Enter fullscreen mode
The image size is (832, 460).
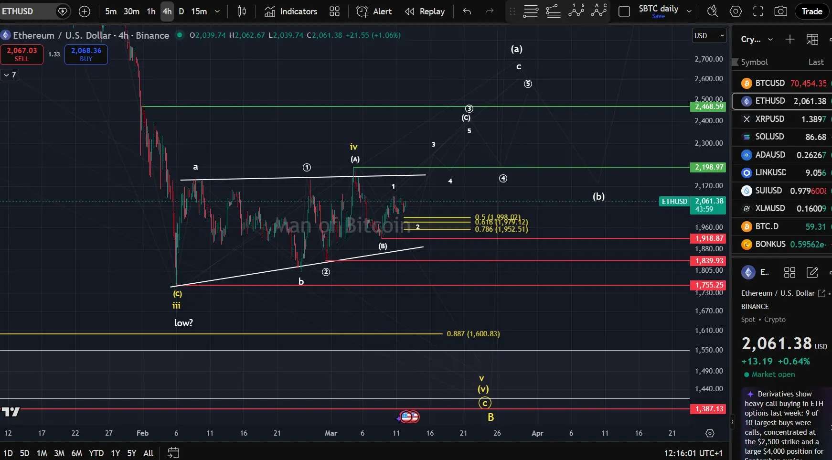758,11
